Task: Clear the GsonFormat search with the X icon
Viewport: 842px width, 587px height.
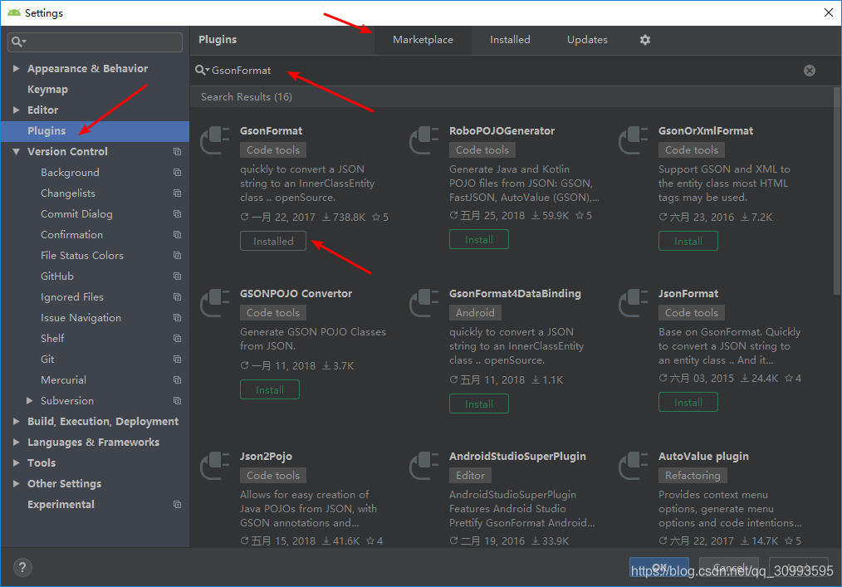Action: 810,71
